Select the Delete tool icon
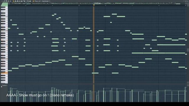 (20, 1)
